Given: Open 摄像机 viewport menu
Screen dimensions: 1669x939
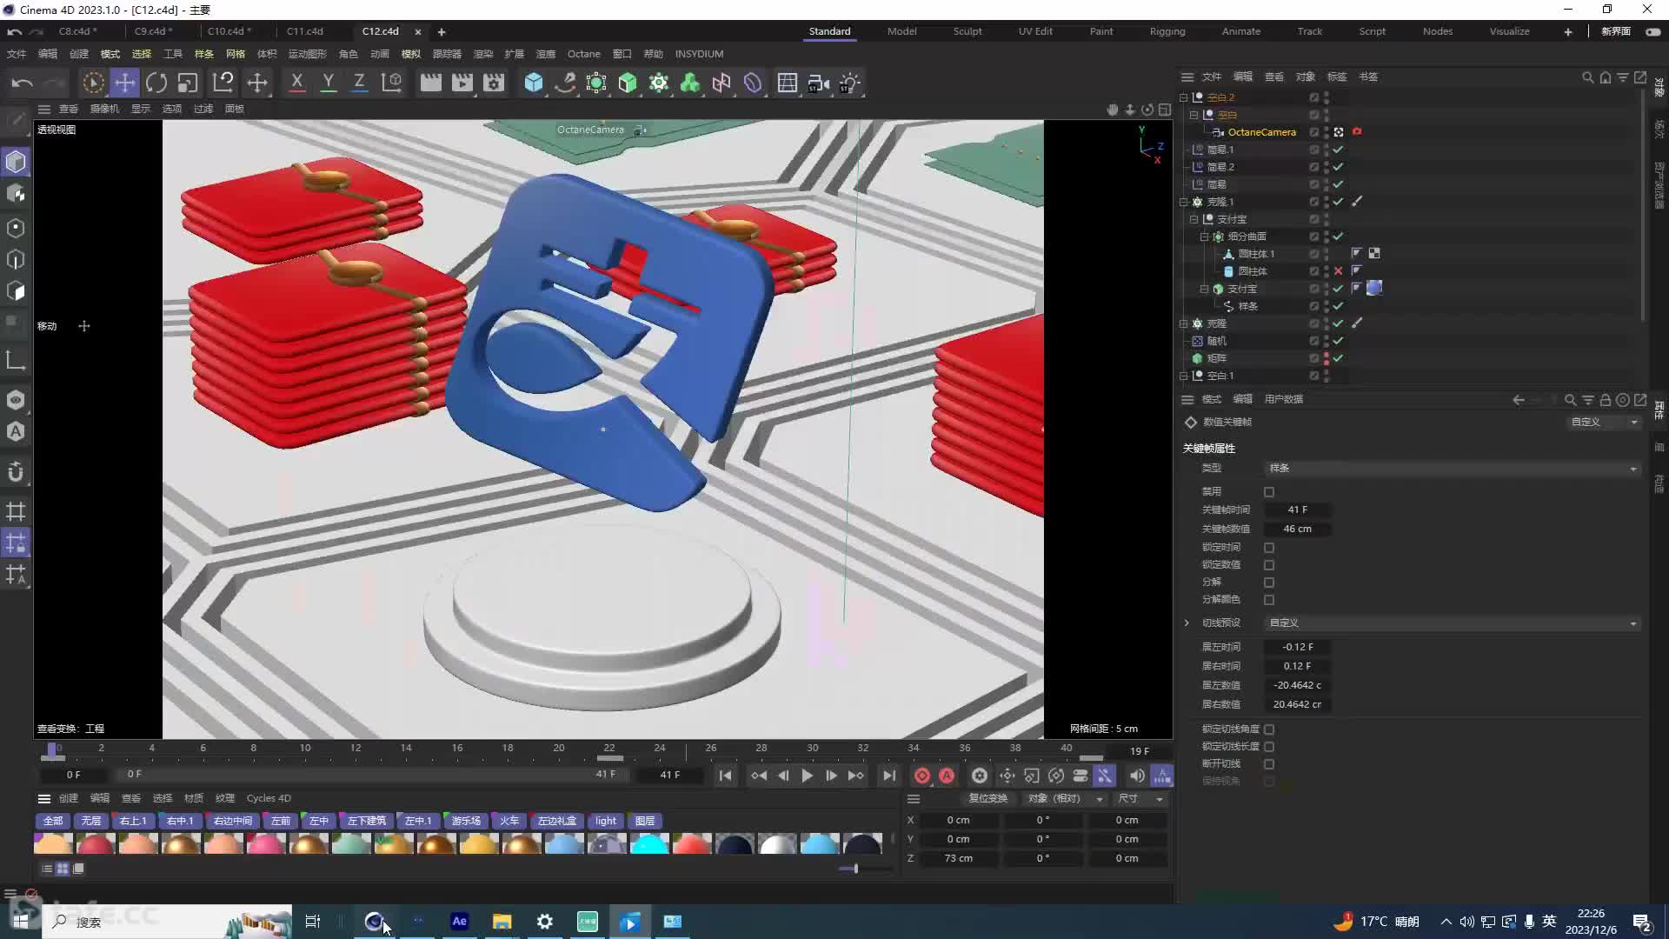Looking at the screenshot, I should (104, 109).
